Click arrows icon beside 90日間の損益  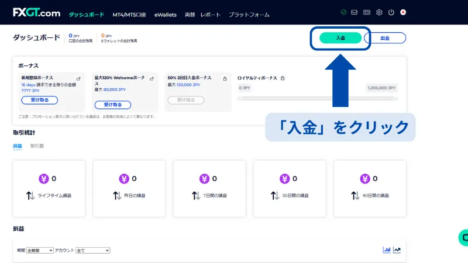(x=355, y=196)
